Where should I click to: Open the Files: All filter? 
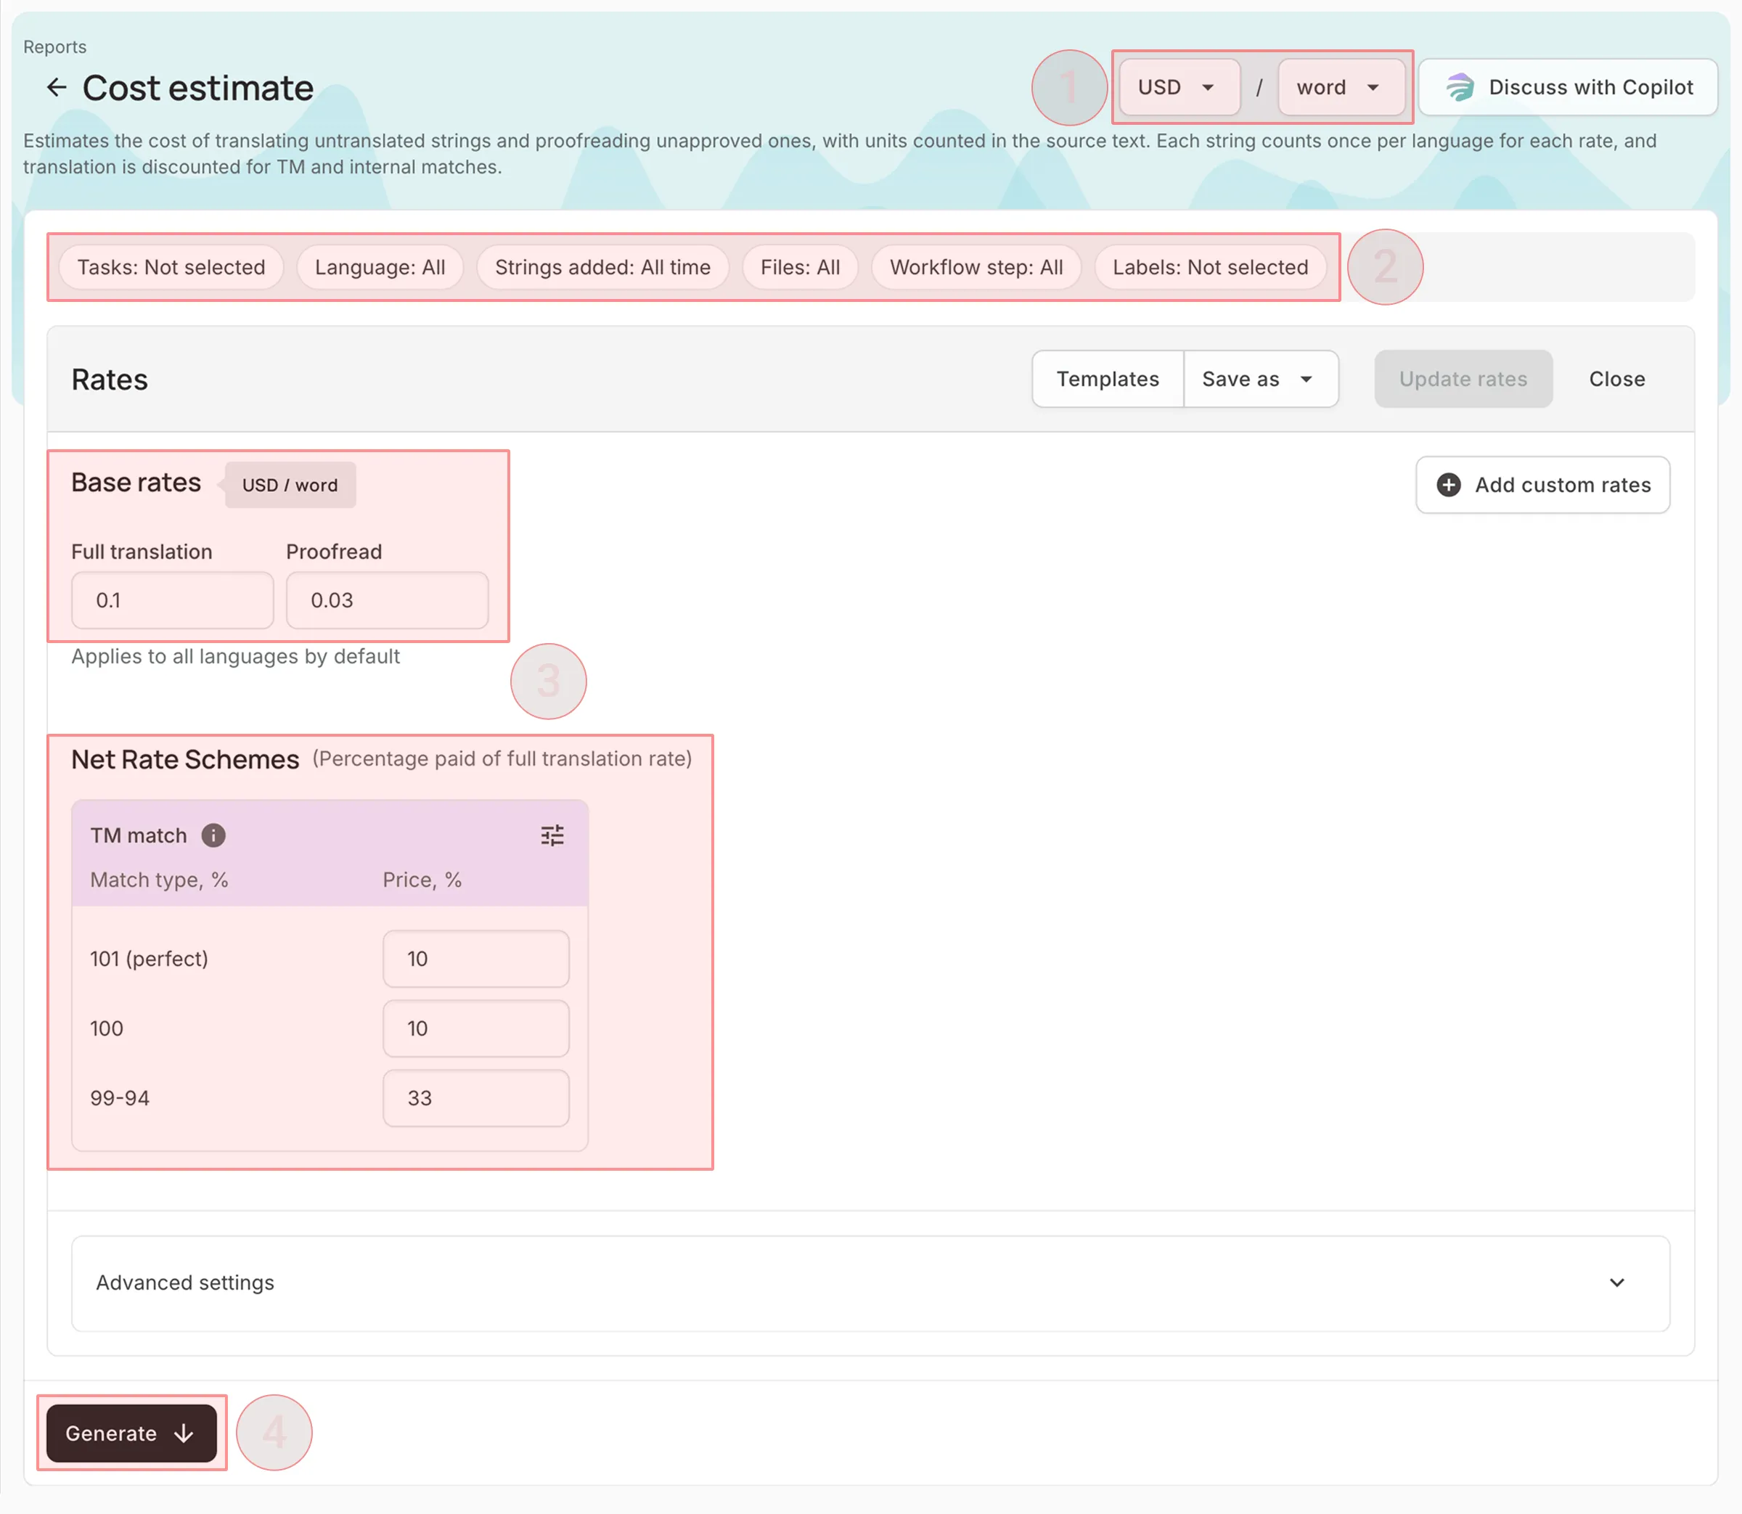(x=800, y=267)
